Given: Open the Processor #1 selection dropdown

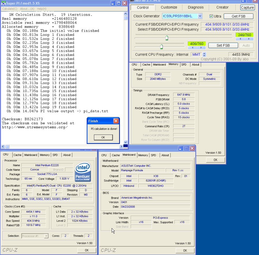Looking at the screenshot, I should pyautogui.click(x=46, y=236).
